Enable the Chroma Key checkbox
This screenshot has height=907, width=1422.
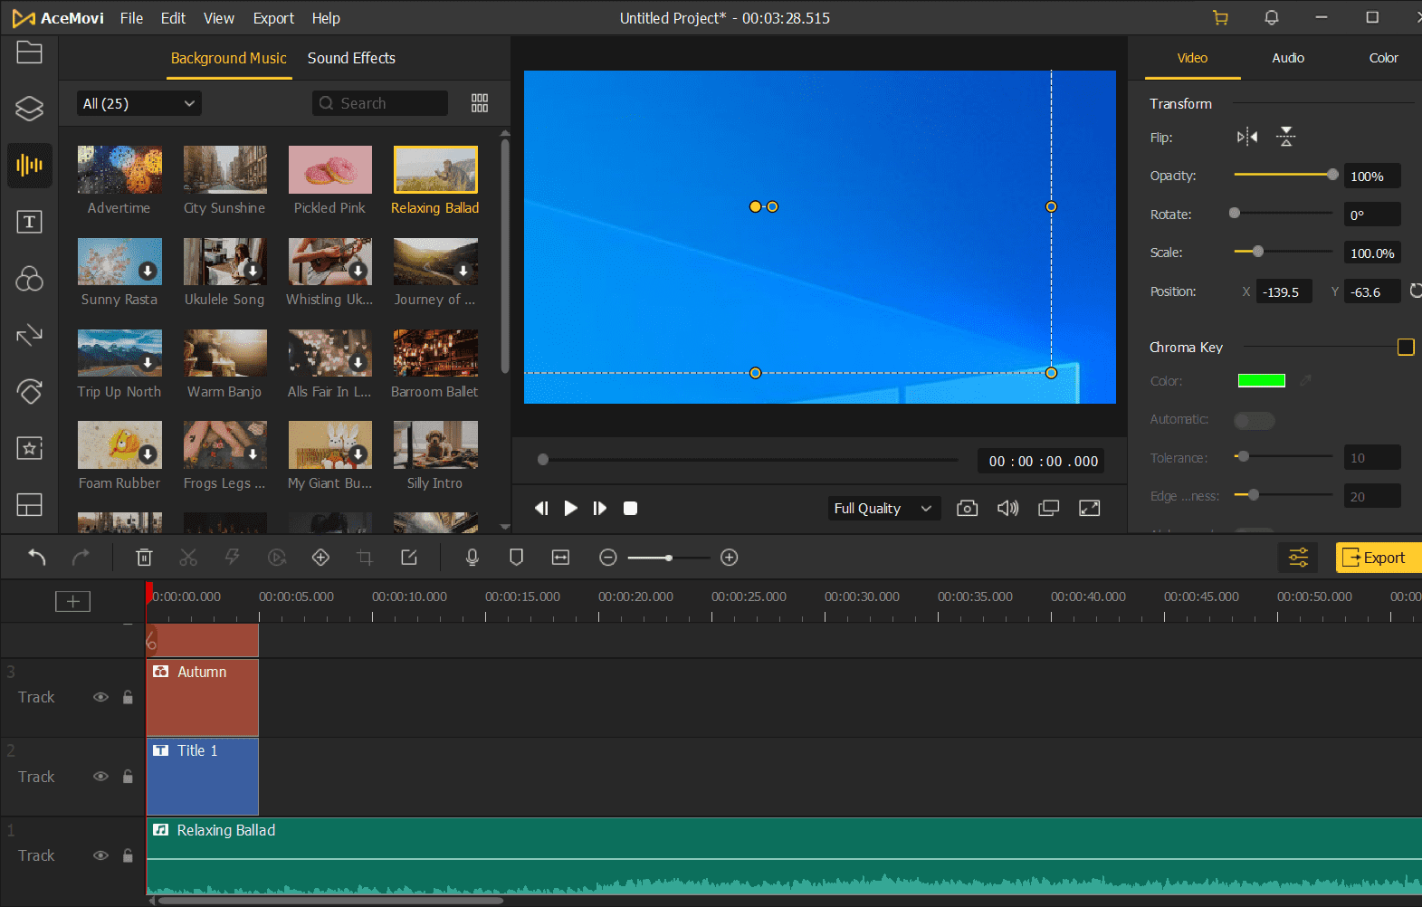click(x=1406, y=347)
